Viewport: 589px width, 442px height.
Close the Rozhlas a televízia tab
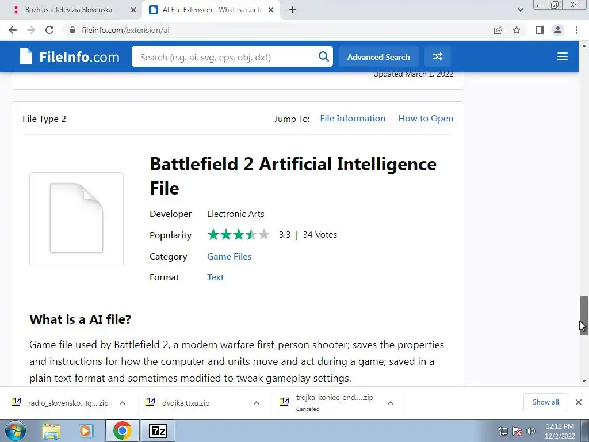[133, 10]
